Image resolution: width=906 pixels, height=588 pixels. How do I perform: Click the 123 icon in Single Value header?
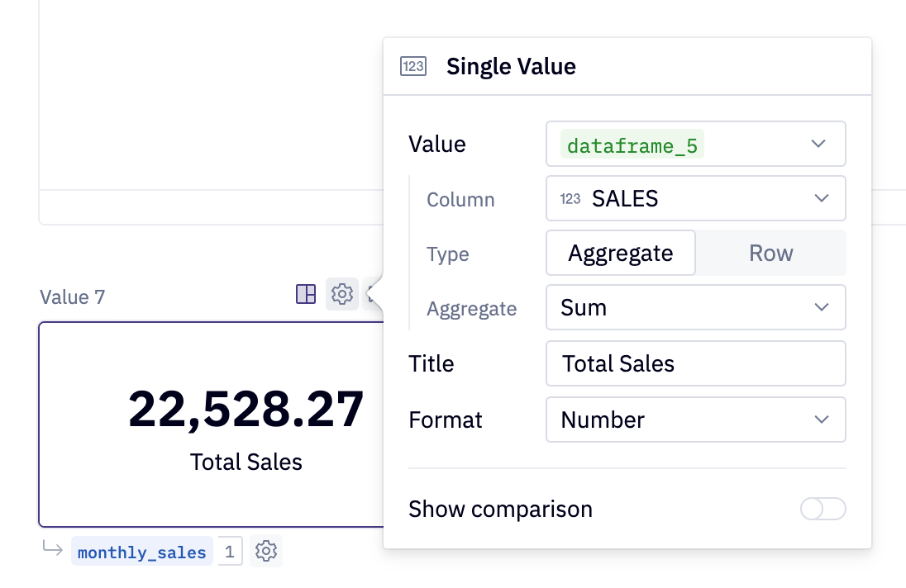(x=412, y=67)
